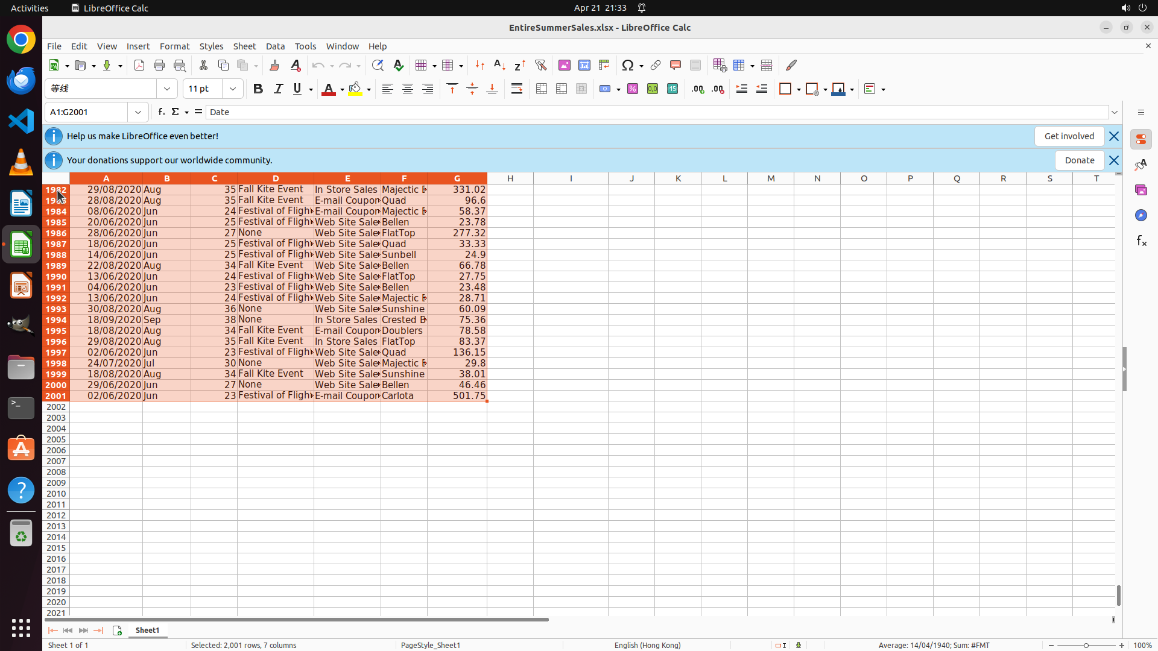The width and height of the screenshot is (1158, 651).
Task: Click the Donate button
Action: click(1079, 160)
